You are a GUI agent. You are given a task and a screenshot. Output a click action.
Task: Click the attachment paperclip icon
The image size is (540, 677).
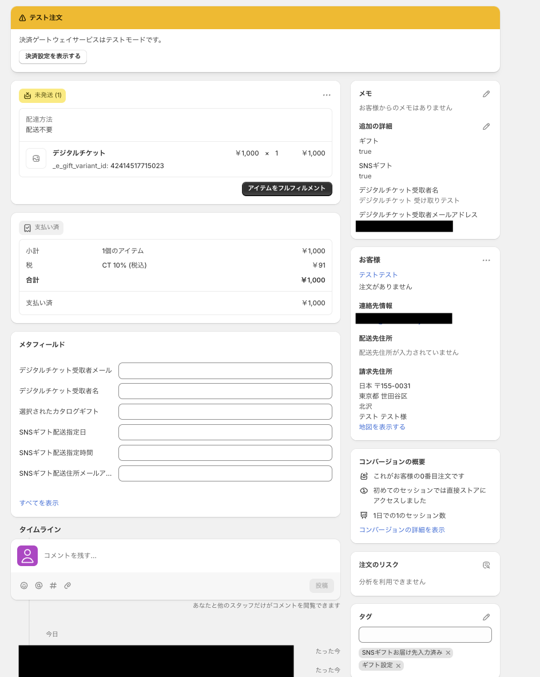[67, 586]
